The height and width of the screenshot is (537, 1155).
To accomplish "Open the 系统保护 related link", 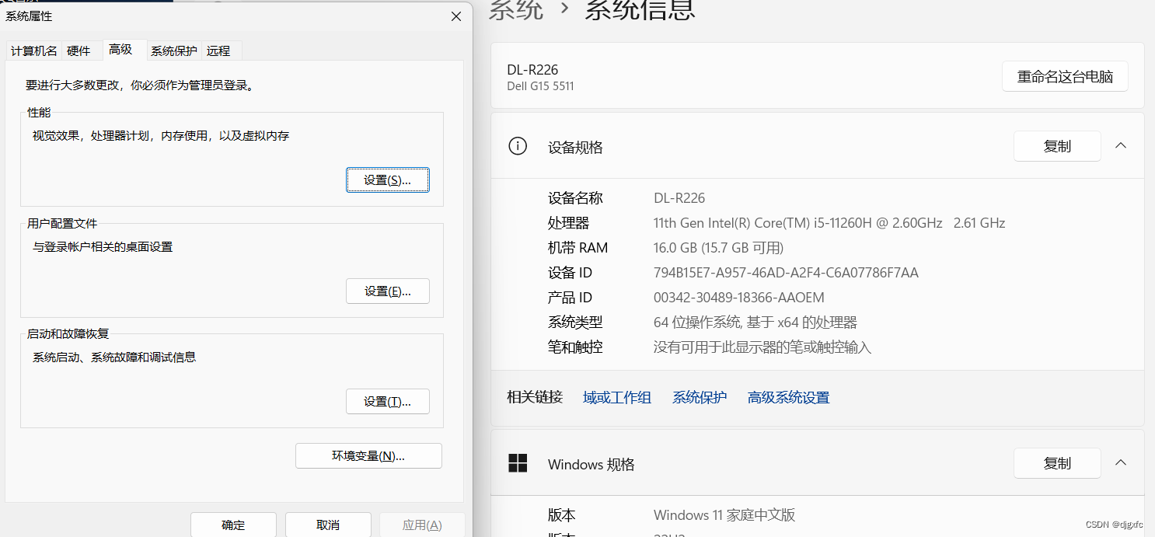I will 700,397.
